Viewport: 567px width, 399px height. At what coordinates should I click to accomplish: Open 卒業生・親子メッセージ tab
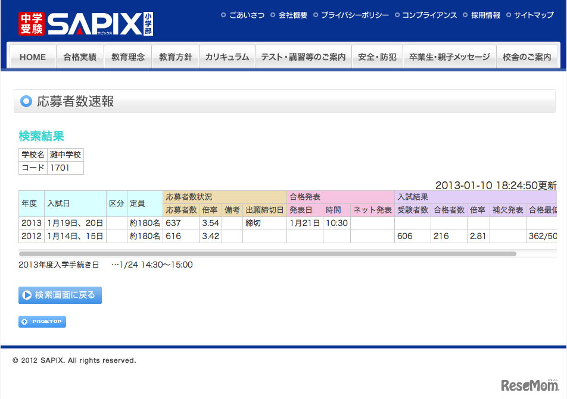450,57
